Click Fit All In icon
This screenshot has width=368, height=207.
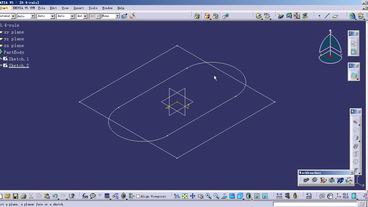click(185, 196)
